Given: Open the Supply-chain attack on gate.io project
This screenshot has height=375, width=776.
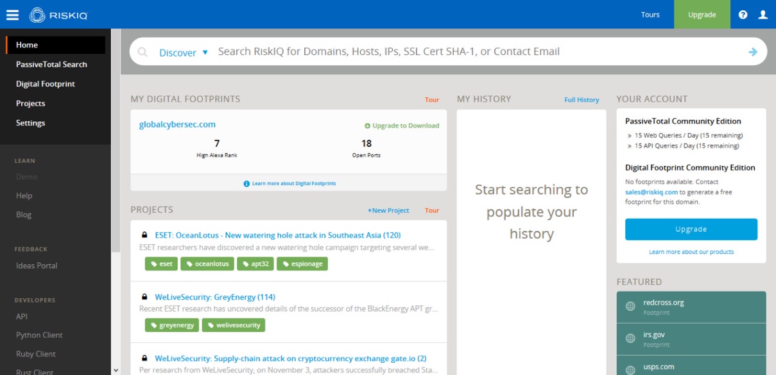Looking at the screenshot, I should (x=291, y=358).
